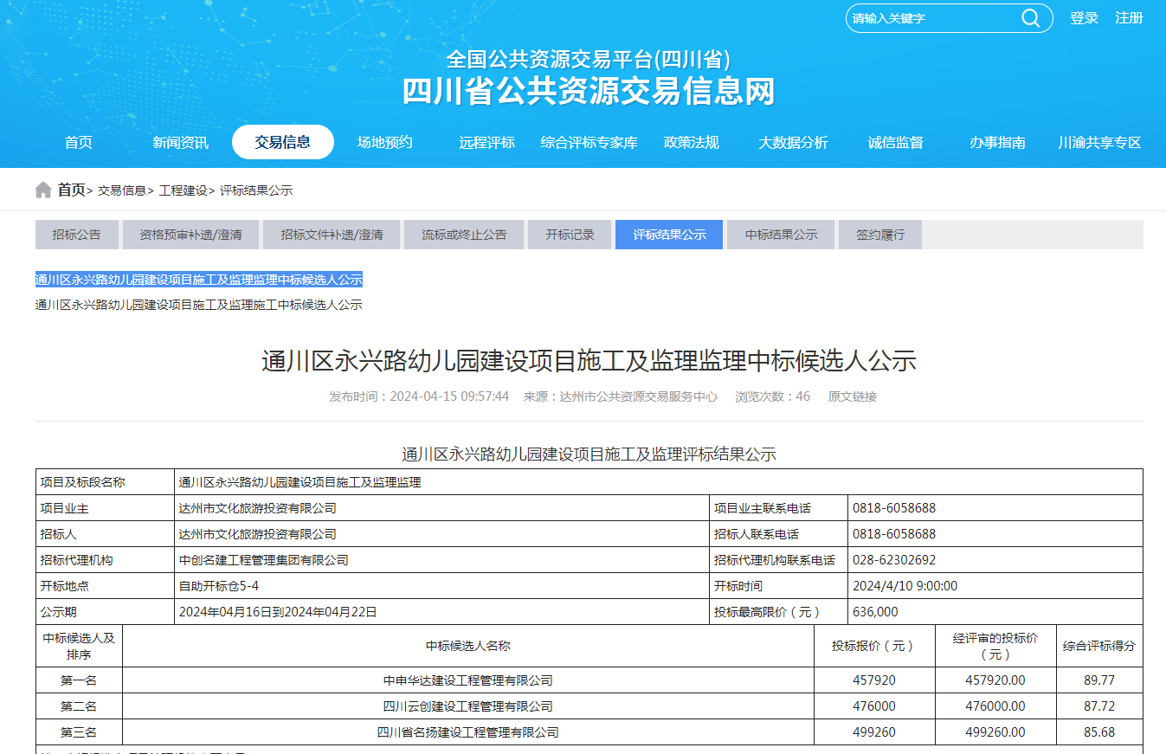Viewport: 1166px width, 754px height.
Task: Go to 首页 in main navigation
Action: [79, 143]
